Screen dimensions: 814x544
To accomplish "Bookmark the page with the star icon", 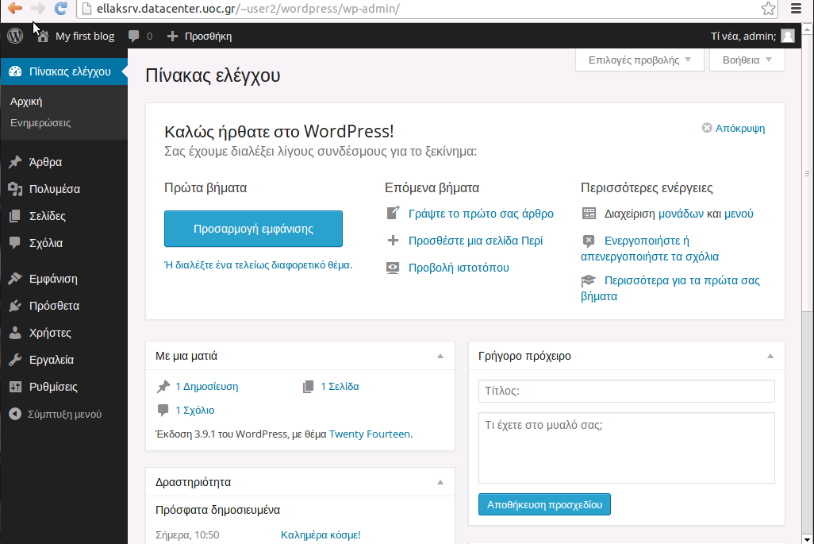I will 768,8.
